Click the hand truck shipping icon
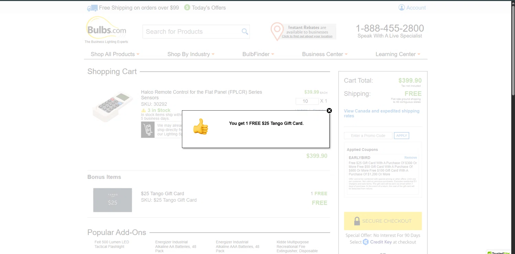Viewport: 515px width, 254px height. [x=148, y=130]
